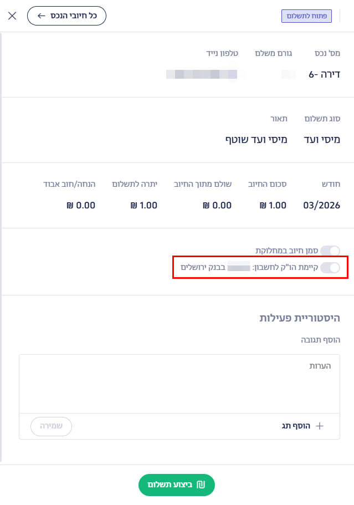Screen dimensions: 354x505
Task: Click the left arrow icon in header button
Action: pos(42,16)
